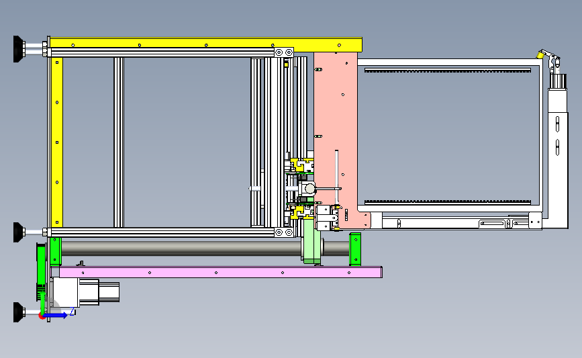
Task: Select the yellow vertical plate on the left
Action: pyautogui.click(x=57, y=142)
